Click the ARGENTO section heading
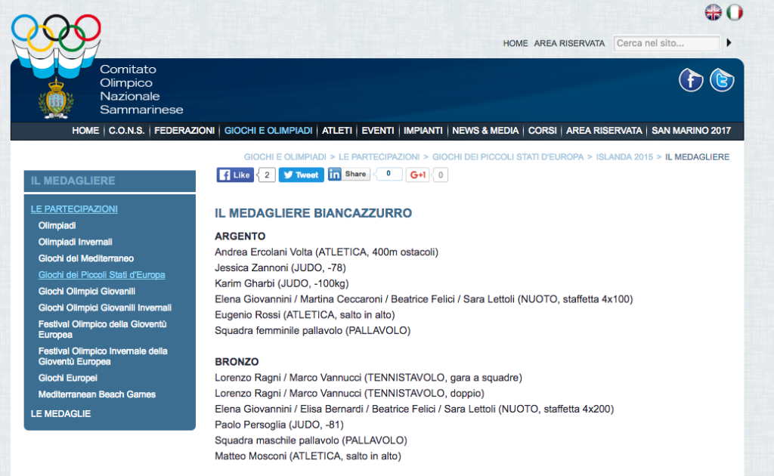 coord(240,236)
